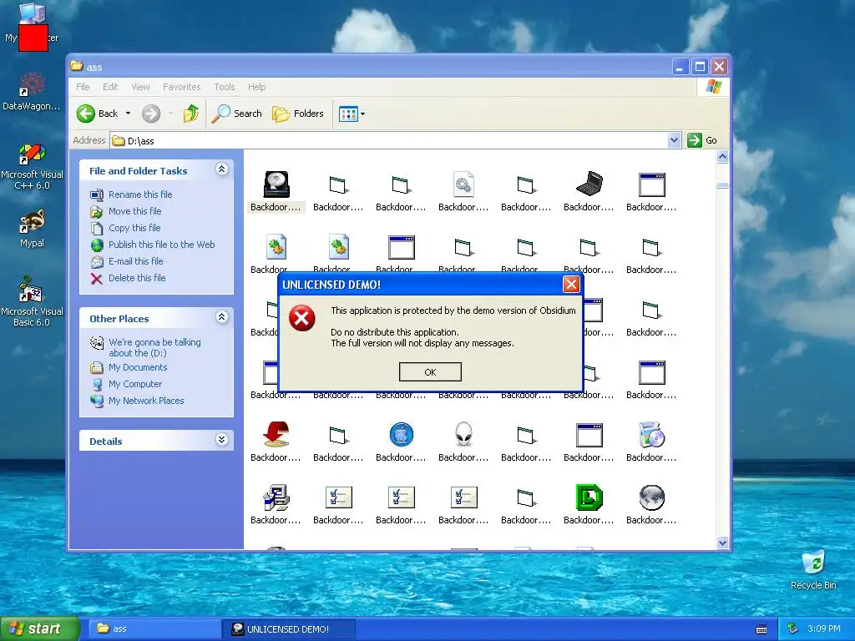Viewport: 855px width, 641px height.
Task: Select the Backdoor file with networked computer icon
Action: tap(276, 504)
